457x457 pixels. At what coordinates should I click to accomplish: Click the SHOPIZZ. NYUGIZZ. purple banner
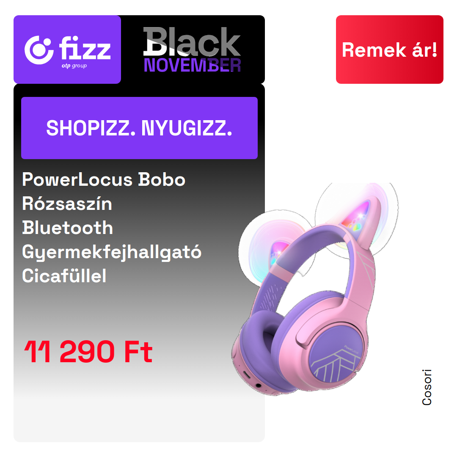coord(139,128)
